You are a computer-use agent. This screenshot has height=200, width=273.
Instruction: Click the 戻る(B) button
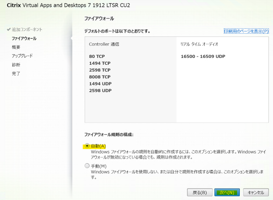click(x=200, y=192)
